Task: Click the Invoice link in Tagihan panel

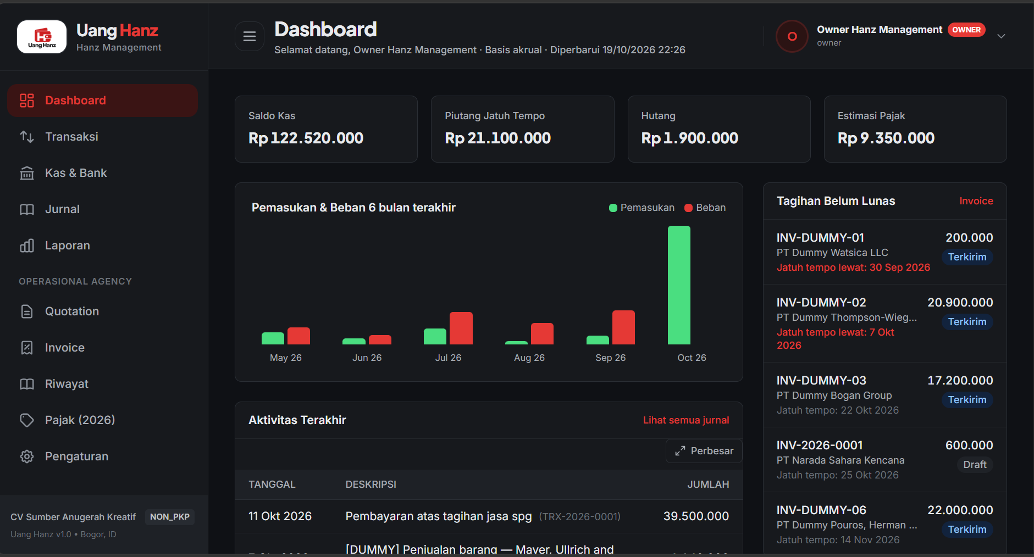Action: [x=976, y=201]
